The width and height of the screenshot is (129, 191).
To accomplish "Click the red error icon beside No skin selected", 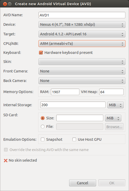I will 6,161.
